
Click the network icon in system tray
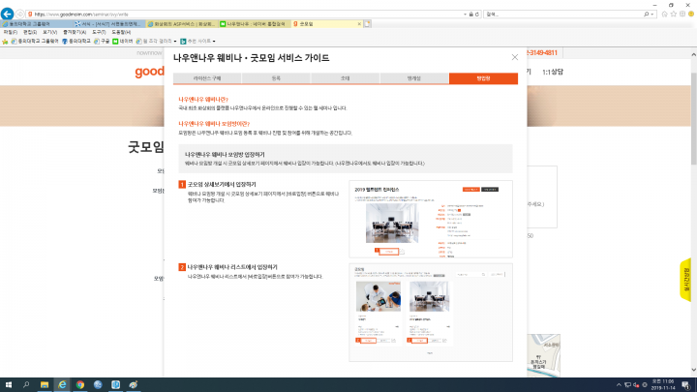(627, 385)
